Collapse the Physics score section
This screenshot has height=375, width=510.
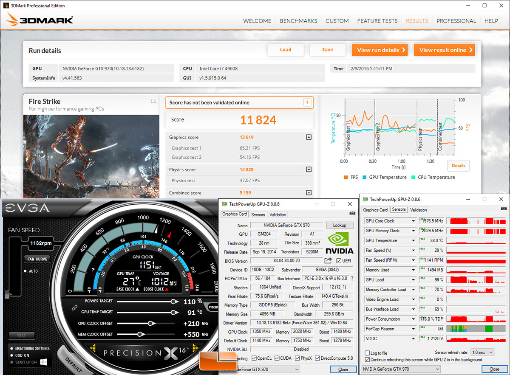pos(309,169)
